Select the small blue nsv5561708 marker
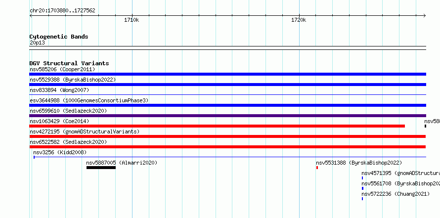 coord(362,188)
